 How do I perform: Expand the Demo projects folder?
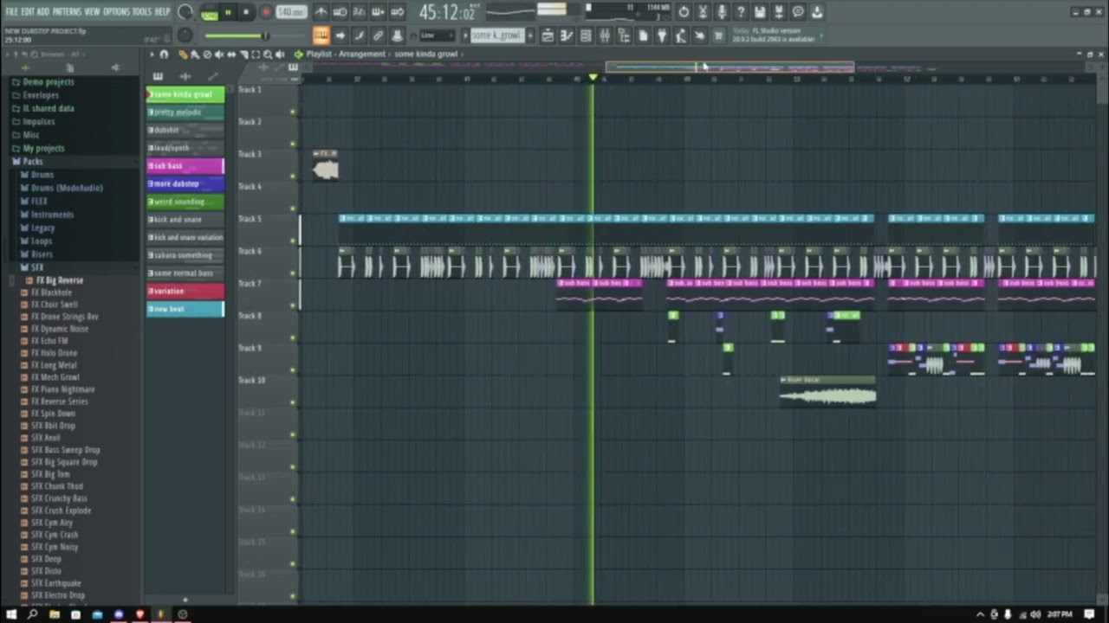click(x=49, y=81)
